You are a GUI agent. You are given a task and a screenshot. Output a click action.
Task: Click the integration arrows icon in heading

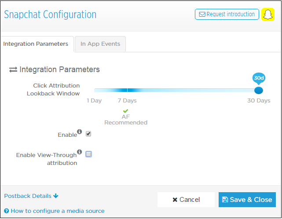click(13, 69)
